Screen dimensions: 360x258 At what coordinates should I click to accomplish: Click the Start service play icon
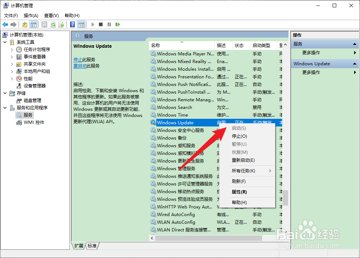(93, 24)
